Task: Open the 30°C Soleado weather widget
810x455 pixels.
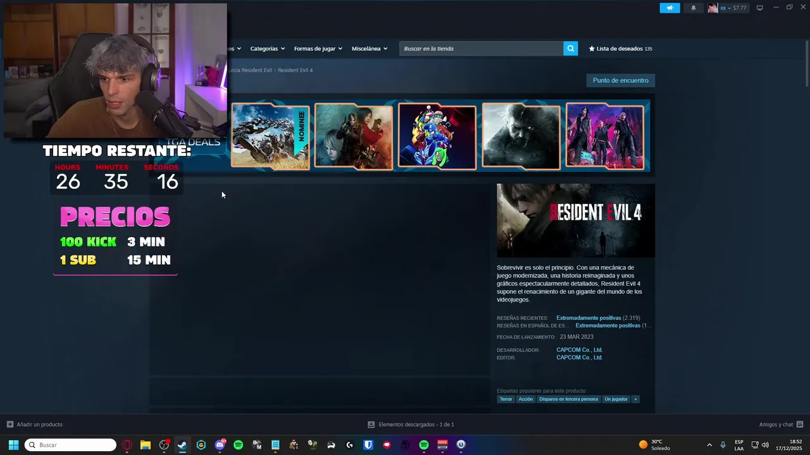Action: tap(655, 445)
